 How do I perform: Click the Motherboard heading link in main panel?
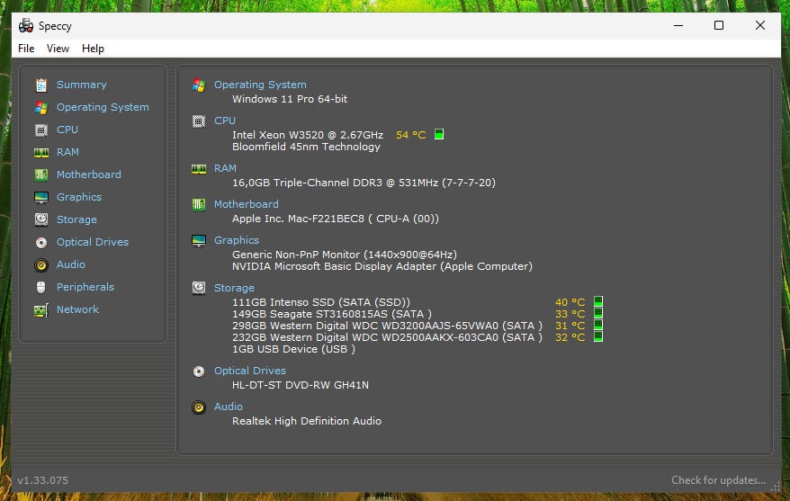247,204
